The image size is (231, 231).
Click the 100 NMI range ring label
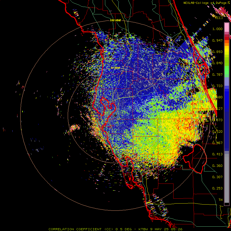pos(115,20)
